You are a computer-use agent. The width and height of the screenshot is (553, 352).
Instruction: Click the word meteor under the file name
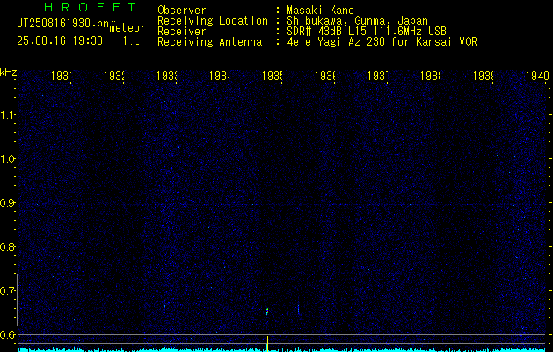[127, 28]
